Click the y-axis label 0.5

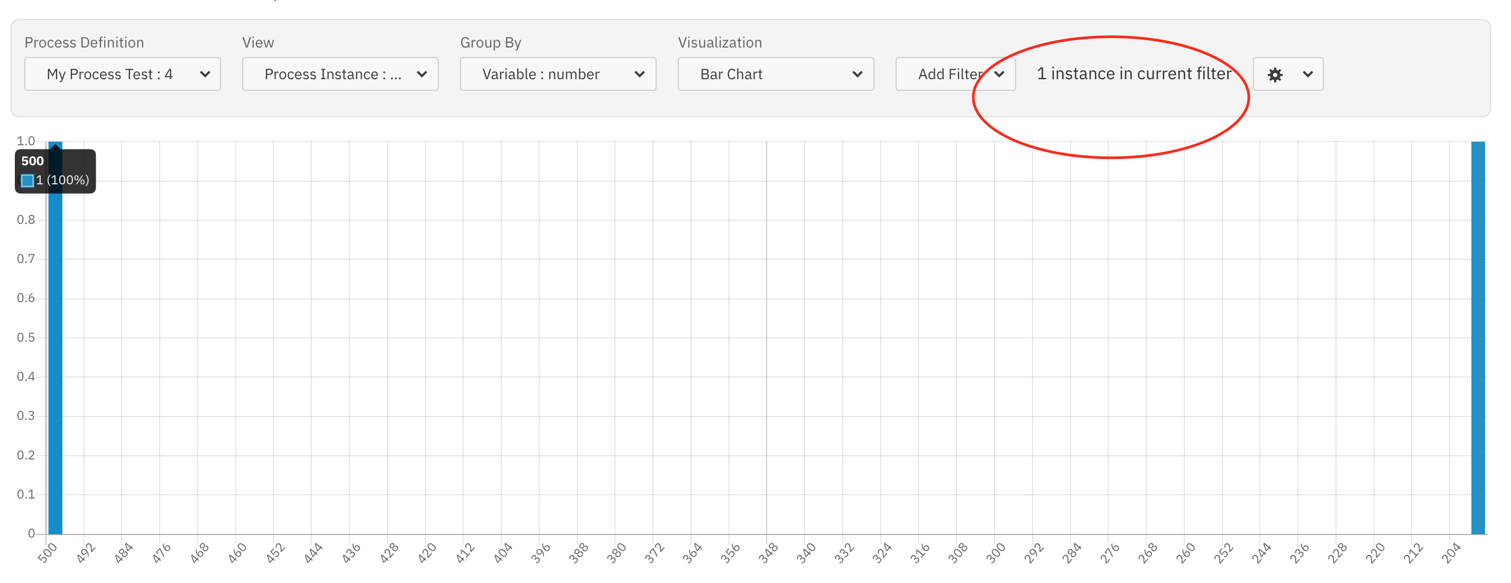pyautogui.click(x=26, y=337)
